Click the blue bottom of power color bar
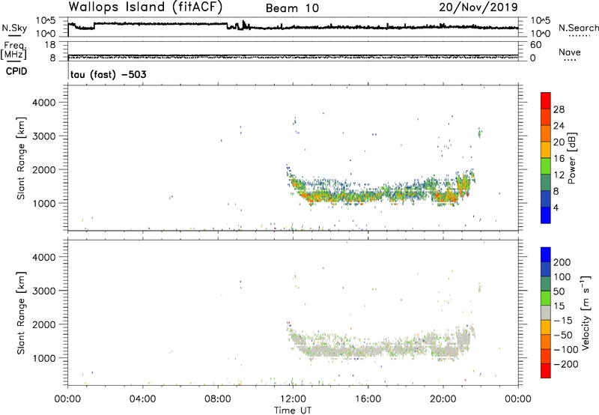 (546, 215)
